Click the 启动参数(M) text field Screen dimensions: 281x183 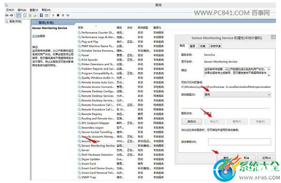[240, 142]
